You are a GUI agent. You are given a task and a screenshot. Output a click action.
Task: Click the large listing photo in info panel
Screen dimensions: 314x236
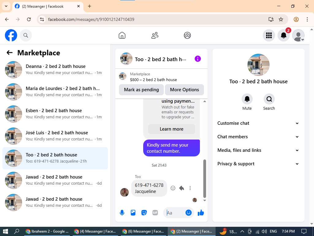pyautogui.click(x=258, y=65)
